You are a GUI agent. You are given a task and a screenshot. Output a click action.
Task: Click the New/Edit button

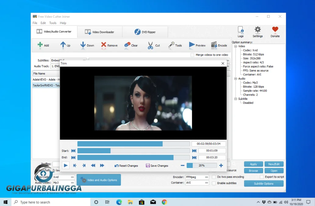tap(274, 164)
